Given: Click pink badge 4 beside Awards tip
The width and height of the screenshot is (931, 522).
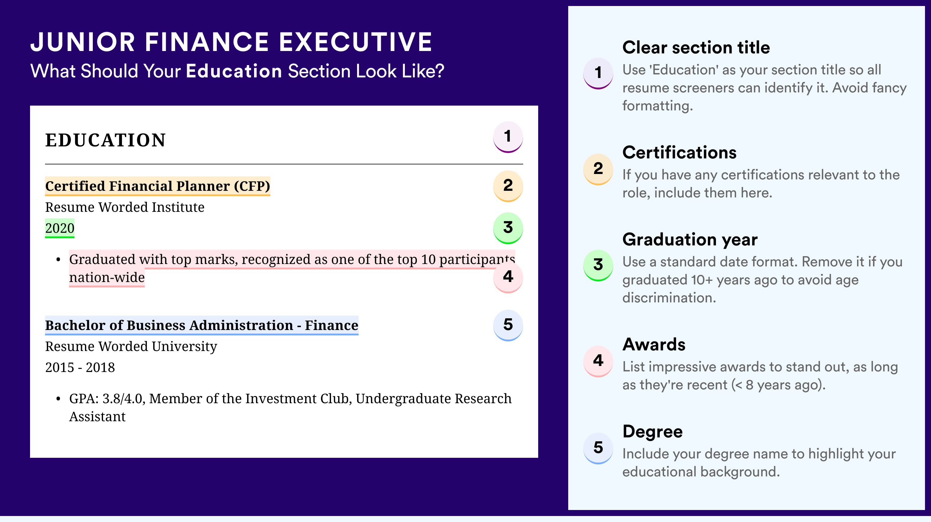Looking at the screenshot, I should point(598,361).
